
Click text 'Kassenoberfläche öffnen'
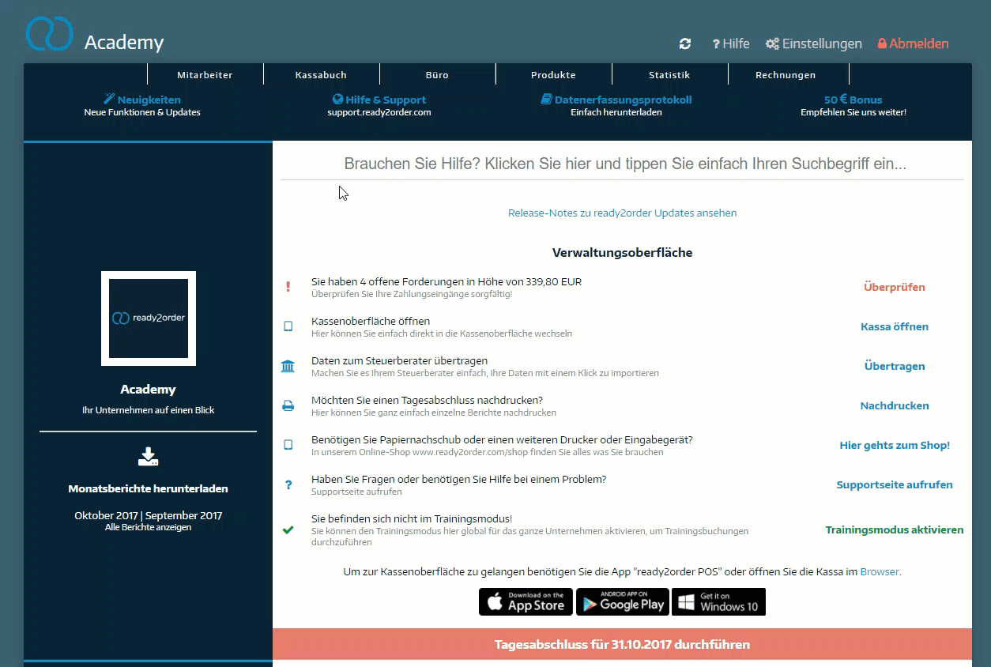(371, 321)
